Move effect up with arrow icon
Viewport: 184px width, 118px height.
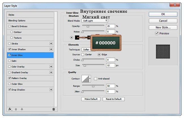(x=16, y=109)
